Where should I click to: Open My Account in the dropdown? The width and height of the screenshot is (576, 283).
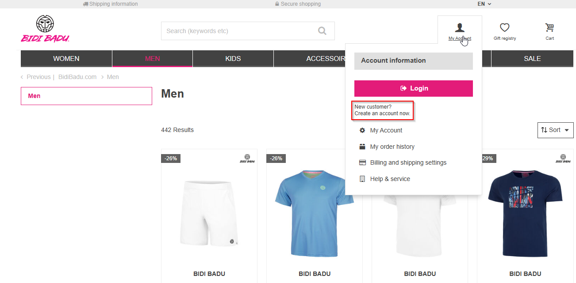tap(386, 130)
